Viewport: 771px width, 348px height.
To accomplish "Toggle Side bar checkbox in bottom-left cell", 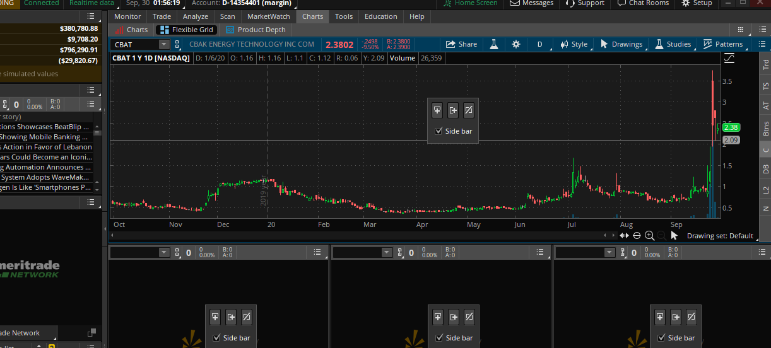I will point(217,338).
